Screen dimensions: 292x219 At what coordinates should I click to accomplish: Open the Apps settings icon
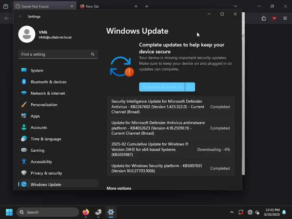(24, 116)
